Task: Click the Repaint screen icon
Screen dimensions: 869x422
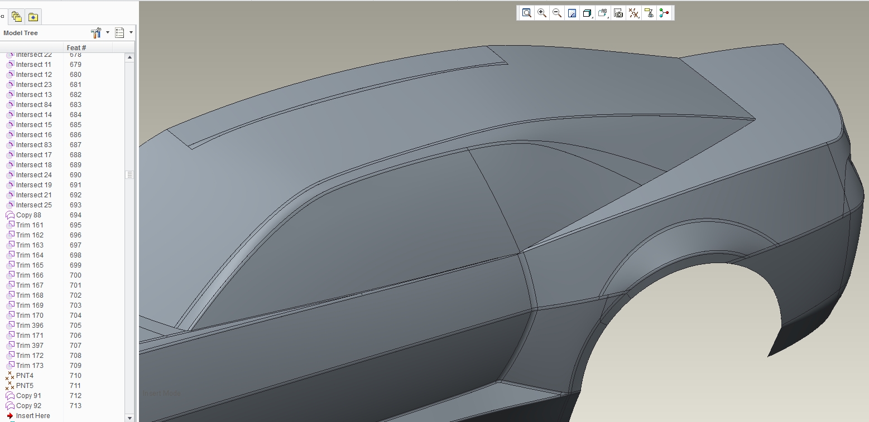Action: pyautogui.click(x=572, y=13)
